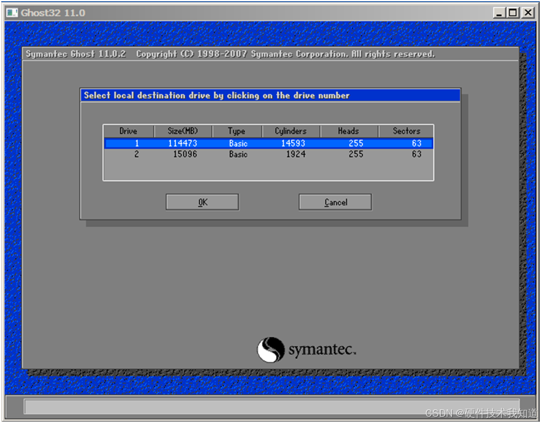The image size is (541, 423).
Task: Click the Symantec Ghost 11.0.2 copyright banner
Action: coord(230,54)
